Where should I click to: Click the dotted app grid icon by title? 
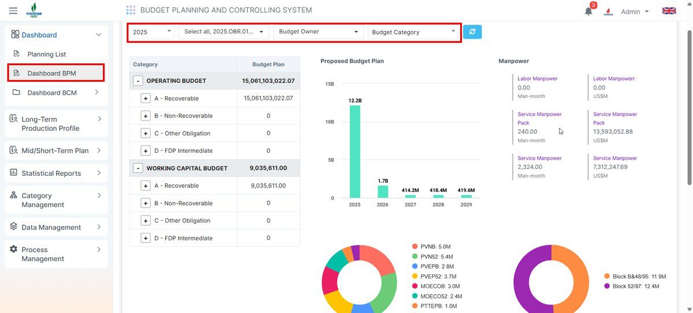tap(131, 10)
